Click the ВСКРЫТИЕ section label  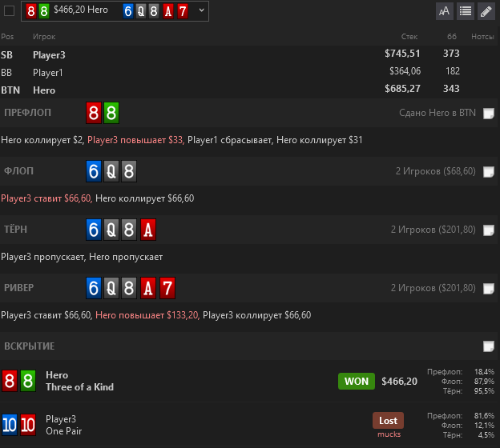30,346
